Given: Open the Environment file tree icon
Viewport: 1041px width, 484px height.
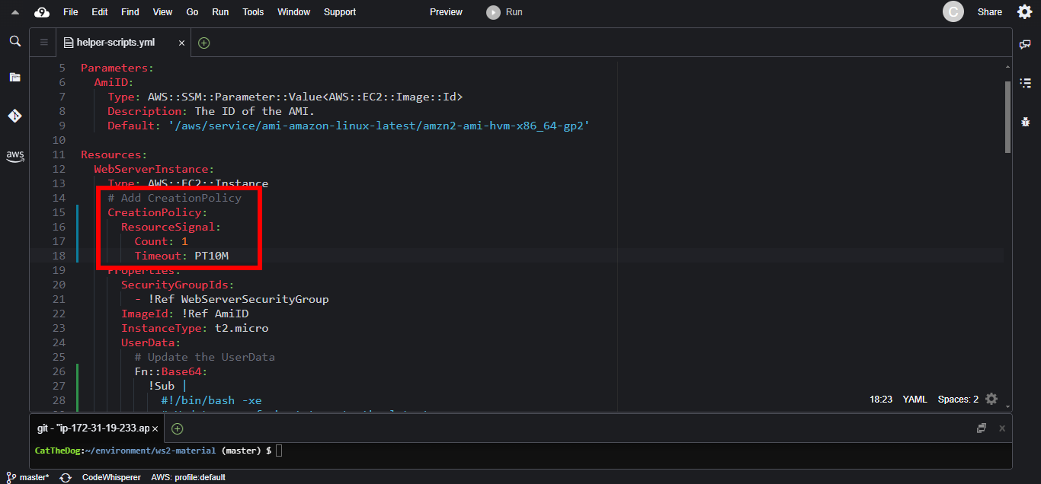Looking at the screenshot, I should 14,77.
